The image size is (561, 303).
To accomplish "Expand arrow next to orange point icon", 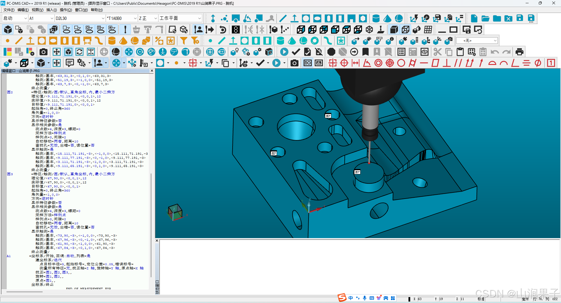I will coord(184,63).
